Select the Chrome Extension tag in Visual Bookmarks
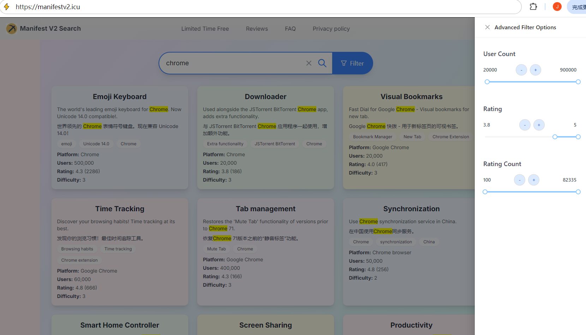This screenshot has width=586, height=335. (x=451, y=137)
